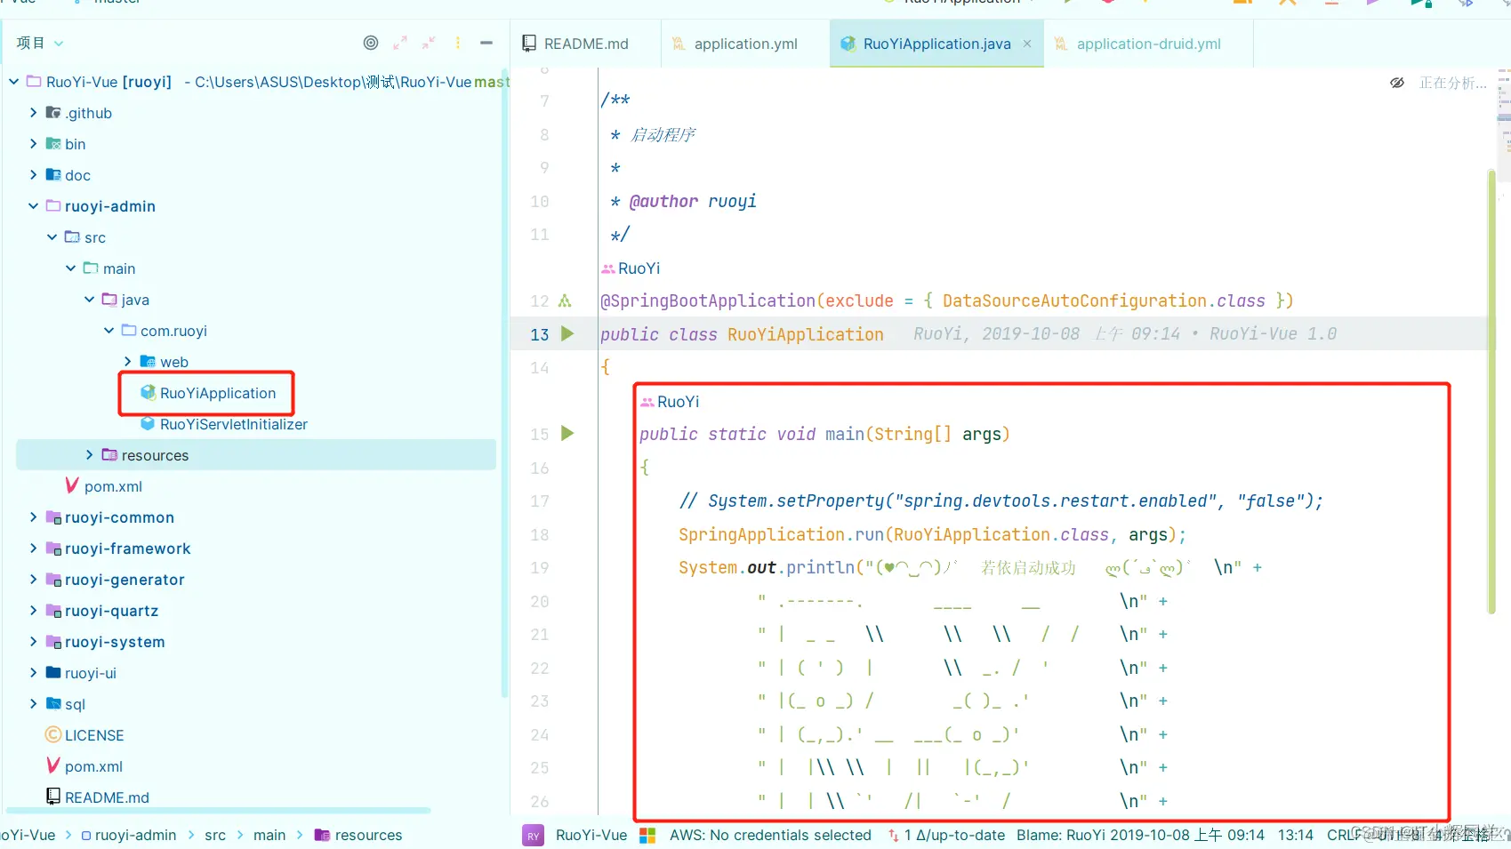
Task: Expand the ruoyi-framework module
Action: (x=33, y=549)
